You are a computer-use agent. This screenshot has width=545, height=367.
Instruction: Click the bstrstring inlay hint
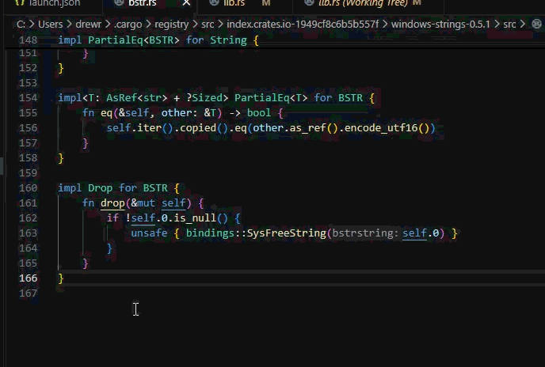coord(364,233)
